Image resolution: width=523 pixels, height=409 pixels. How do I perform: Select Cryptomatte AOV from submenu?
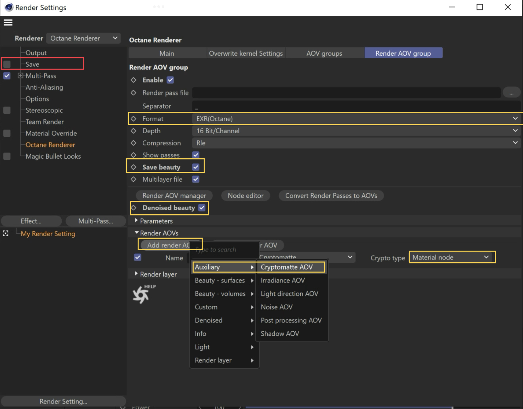click(287, 267)
